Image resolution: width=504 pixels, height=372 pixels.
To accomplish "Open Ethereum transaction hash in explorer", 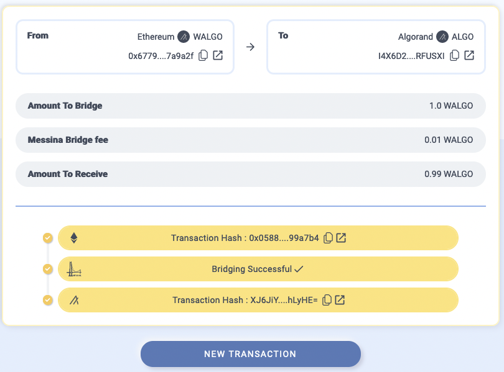I will coord(341,238).
